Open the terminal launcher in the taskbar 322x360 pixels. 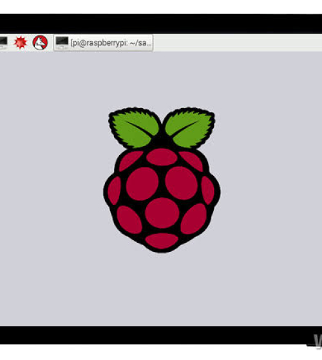3,43
